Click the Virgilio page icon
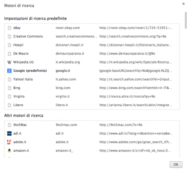 coord(9,96)
